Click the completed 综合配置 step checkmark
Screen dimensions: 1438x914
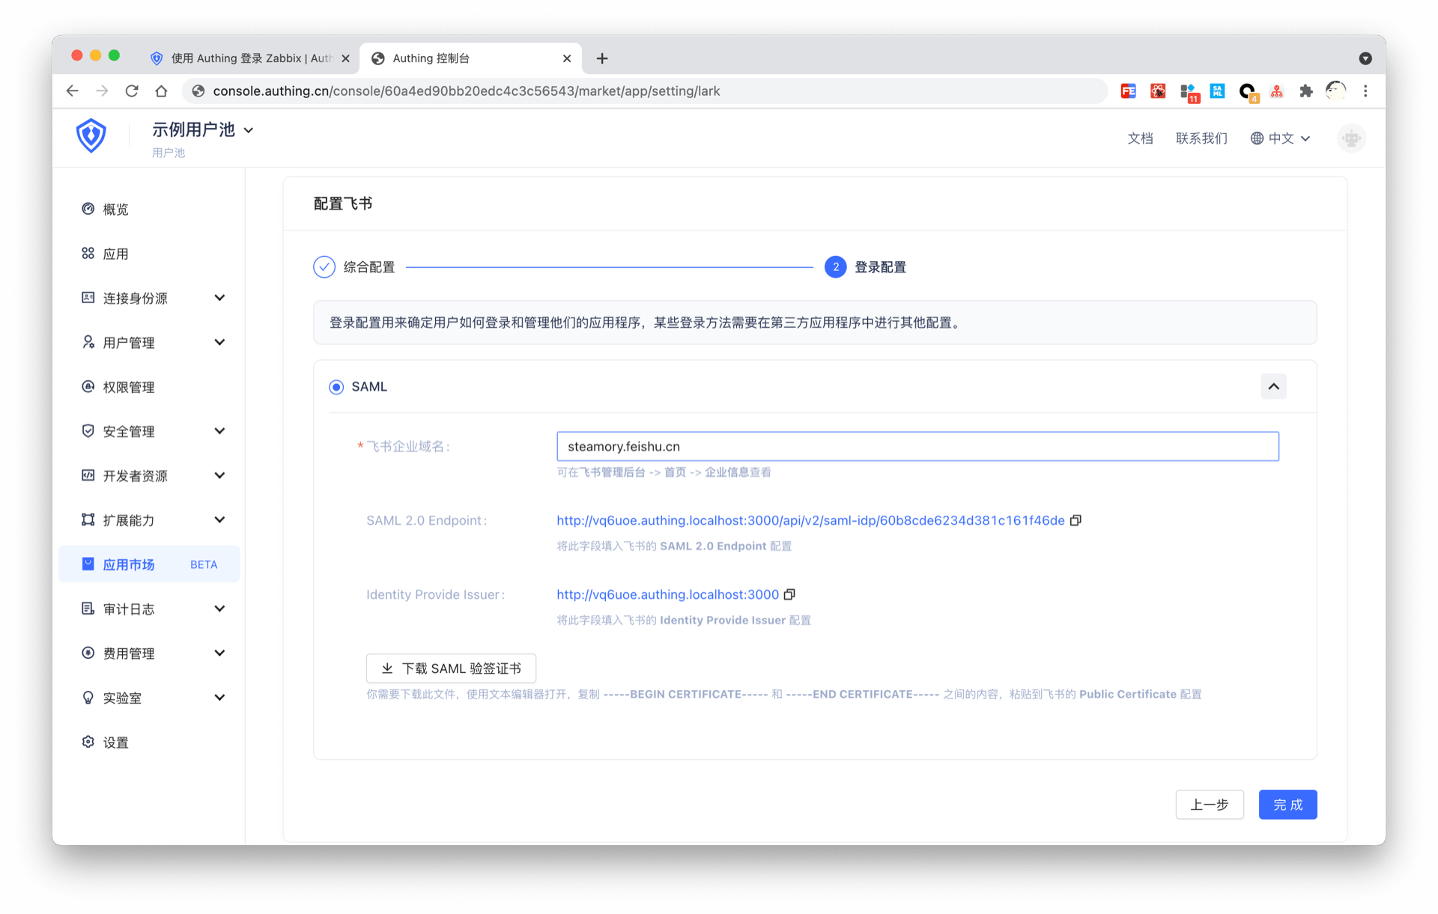tap(324, 267)
